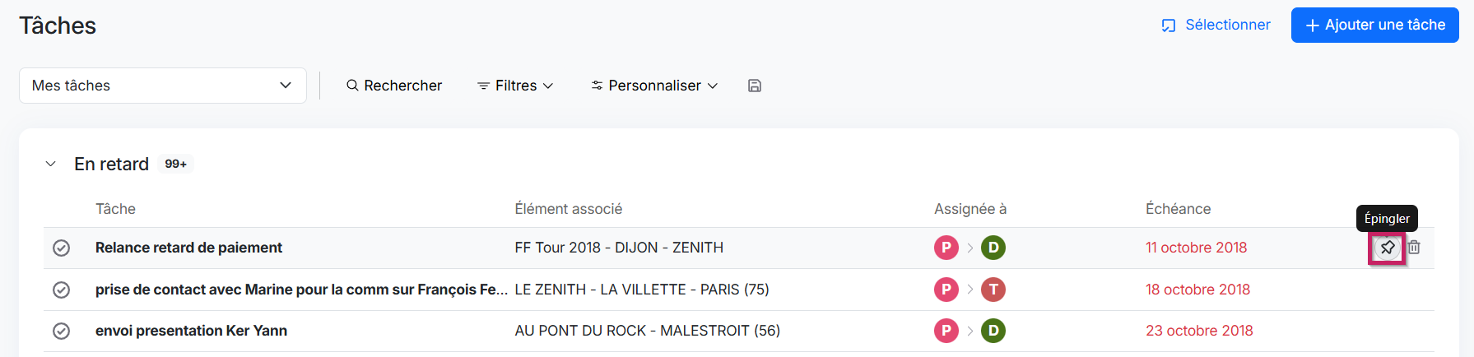Image resolution: width=1474 pixels, height=357 pixels.
Task: Click Ajouter une tâche button
Action: click(x=1374, y=25)
